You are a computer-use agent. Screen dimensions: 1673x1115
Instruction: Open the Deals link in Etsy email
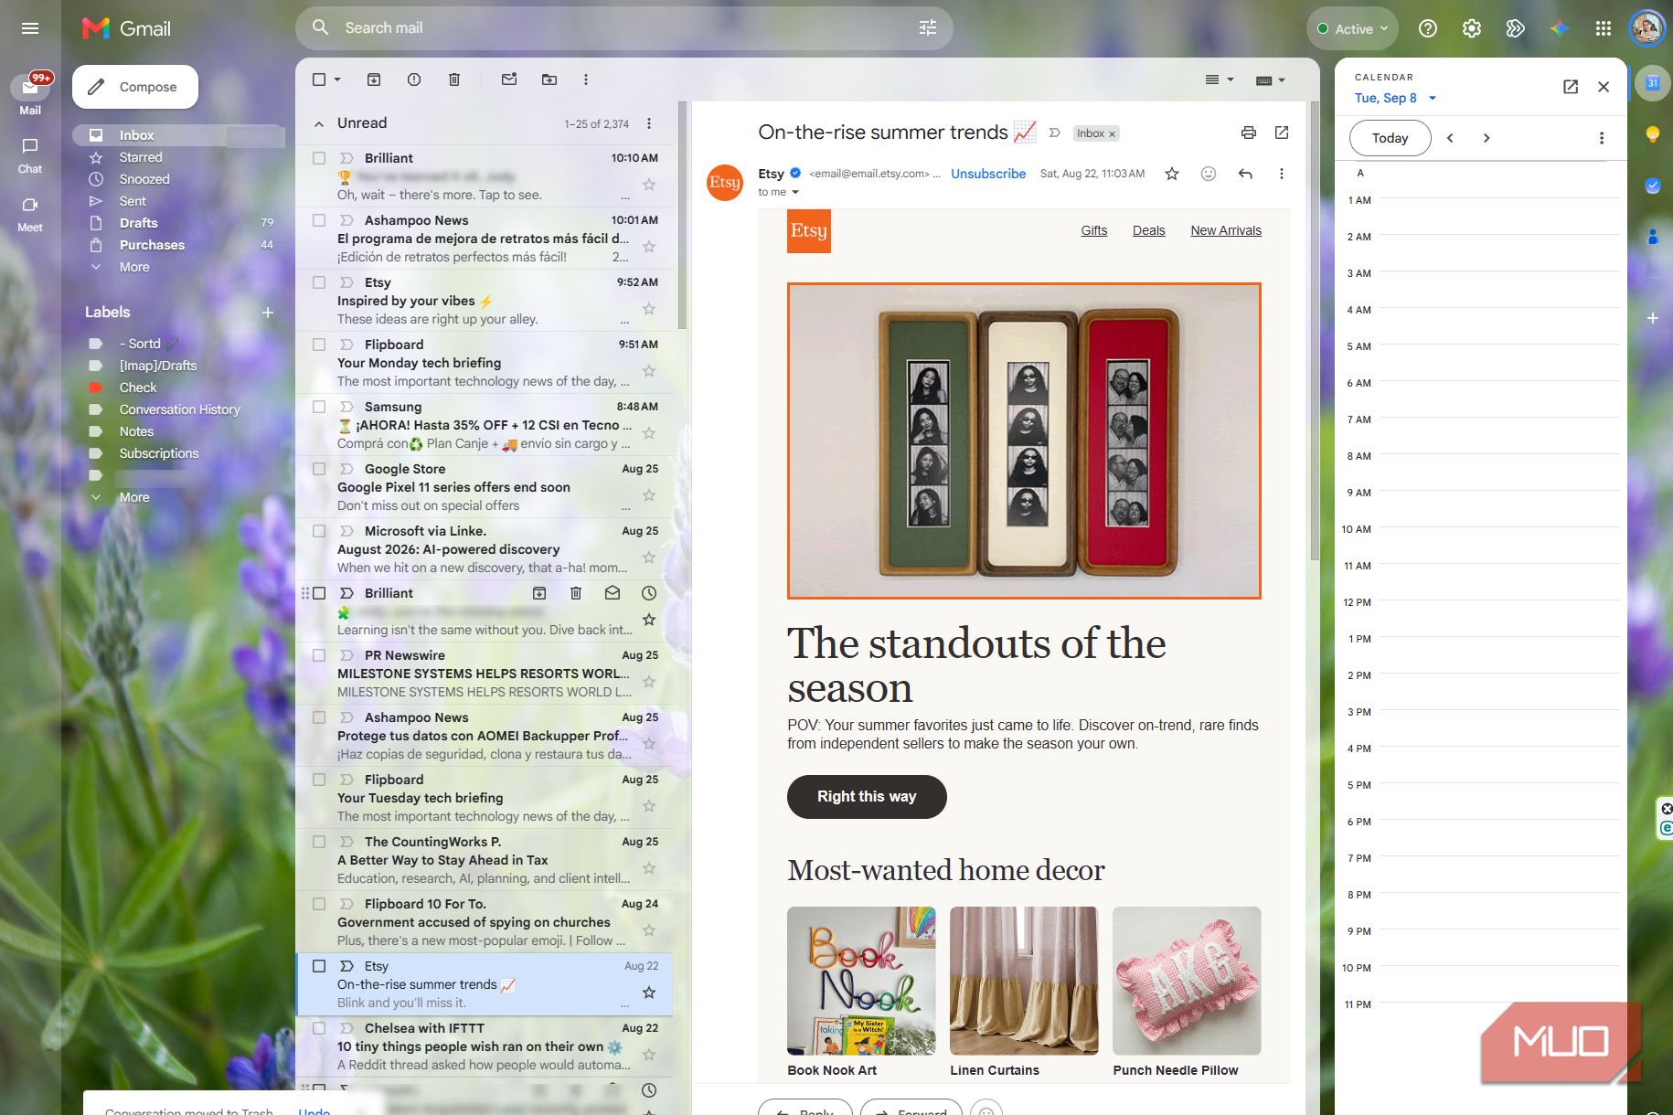tap(1148, 230)
